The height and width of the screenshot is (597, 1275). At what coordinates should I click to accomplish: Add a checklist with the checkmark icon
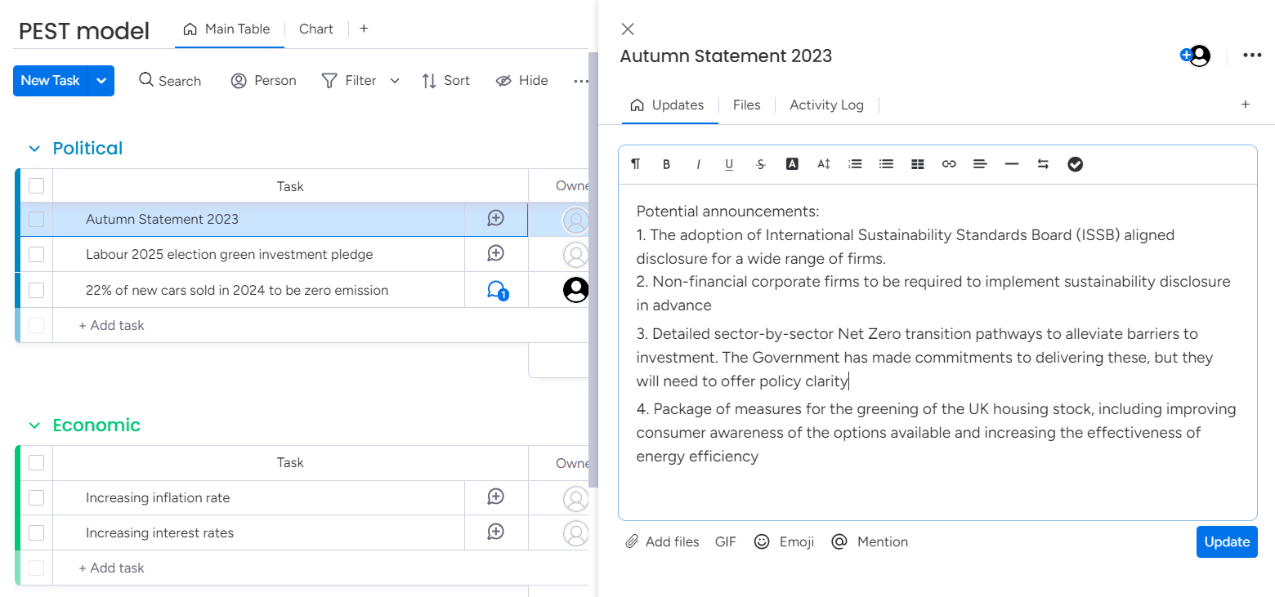point(1076,164)
